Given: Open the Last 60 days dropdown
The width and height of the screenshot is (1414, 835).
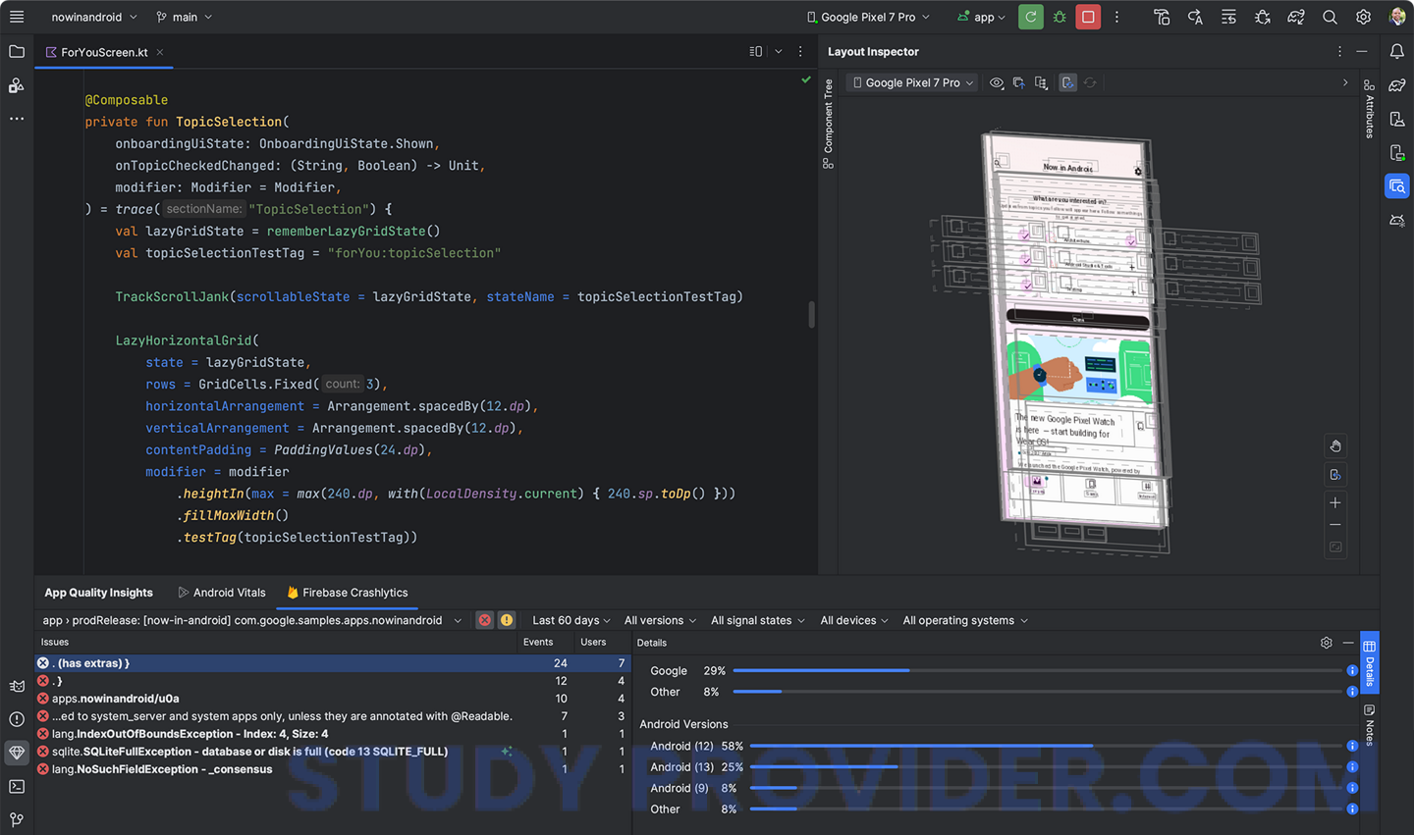Looking at the screenshot, I should [x=570, y=620].
